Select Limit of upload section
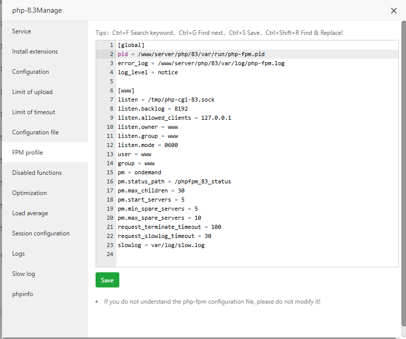The image size is (406, 339). [x=32, y=92]
